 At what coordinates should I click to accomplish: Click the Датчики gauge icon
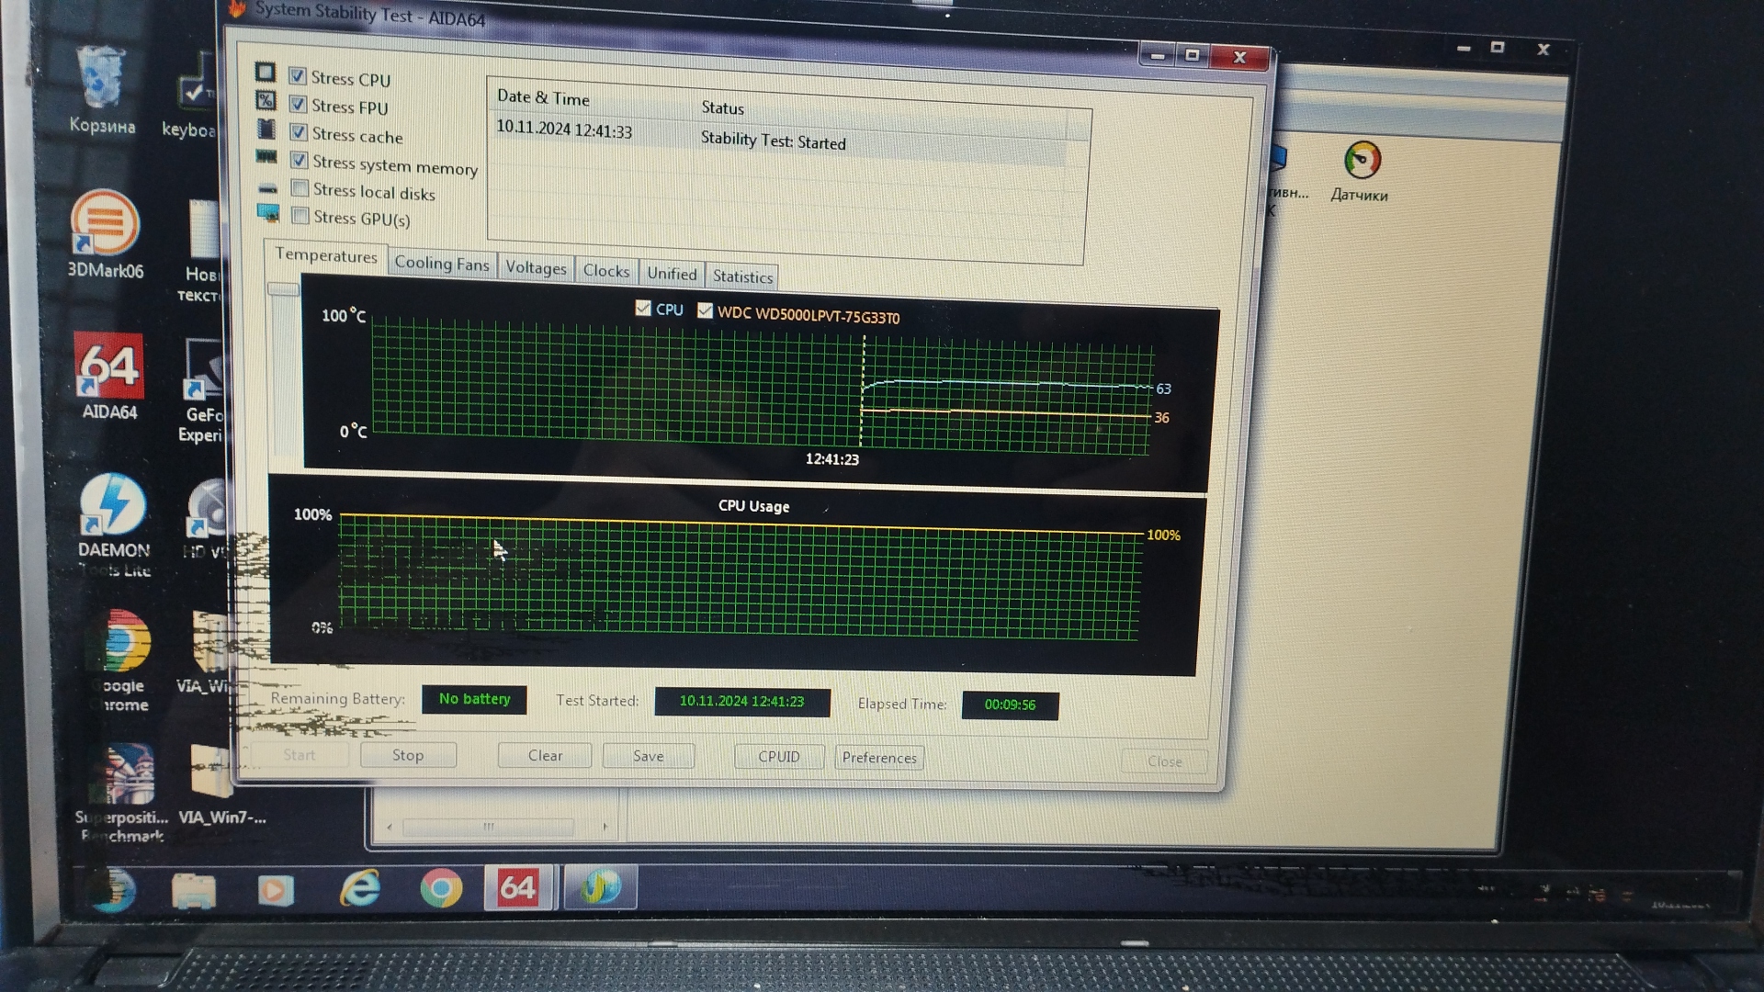(1361, 162)
